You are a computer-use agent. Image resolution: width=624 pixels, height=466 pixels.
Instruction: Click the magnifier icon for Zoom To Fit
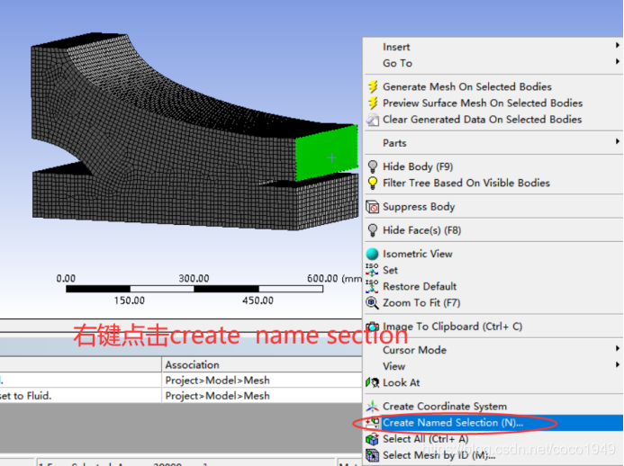(372, 303)
